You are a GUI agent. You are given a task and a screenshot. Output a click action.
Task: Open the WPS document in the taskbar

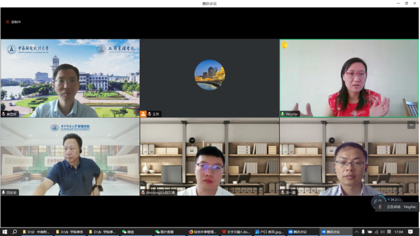235,232
